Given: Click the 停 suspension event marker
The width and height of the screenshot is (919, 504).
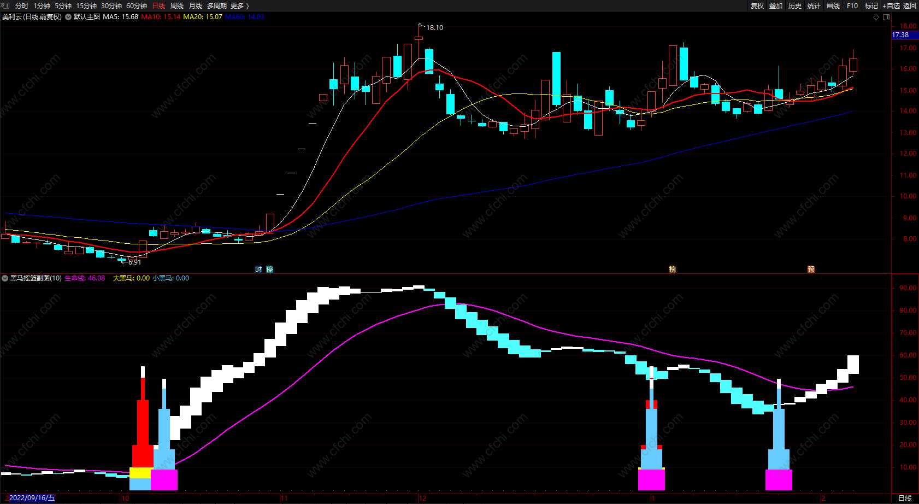Looking at the screenshot, I should click(x=269, y=269).
